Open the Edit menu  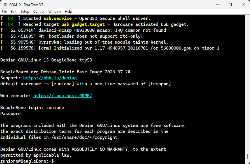coord(14,12)
